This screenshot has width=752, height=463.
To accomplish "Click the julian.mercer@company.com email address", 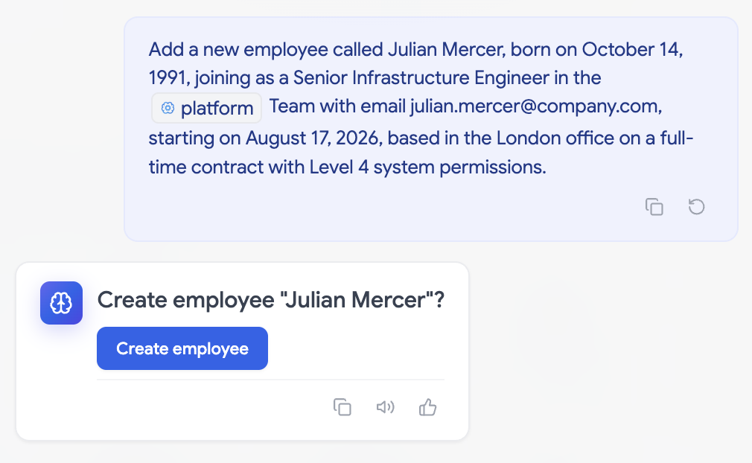I will [x=535, y=106].
